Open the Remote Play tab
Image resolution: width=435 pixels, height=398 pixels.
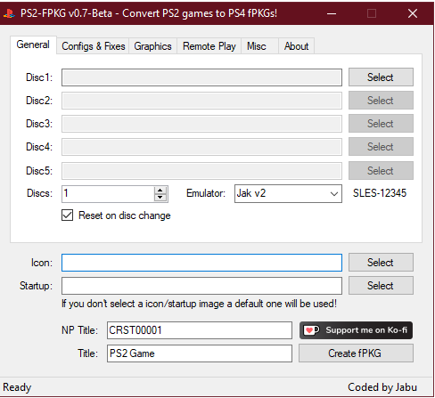click(209, 46)
